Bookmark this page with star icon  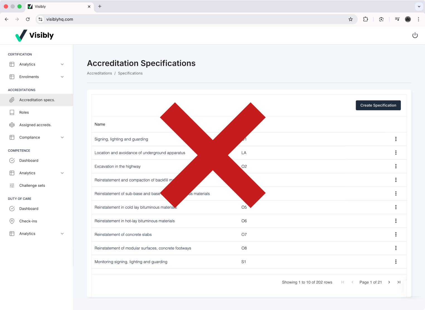pos(351,19)
